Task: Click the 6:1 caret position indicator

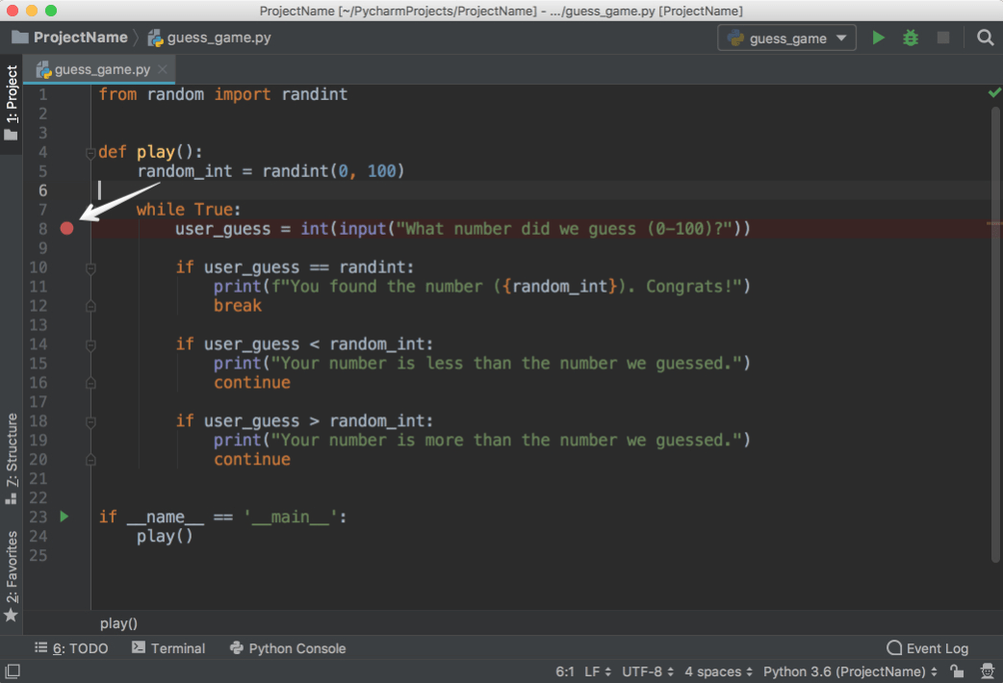Action: pyautogui.click(x=564, y=670)
